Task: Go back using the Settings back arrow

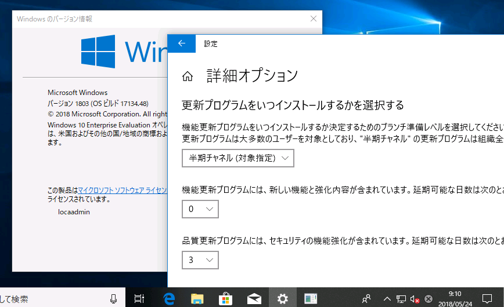Action: [182, 43]
